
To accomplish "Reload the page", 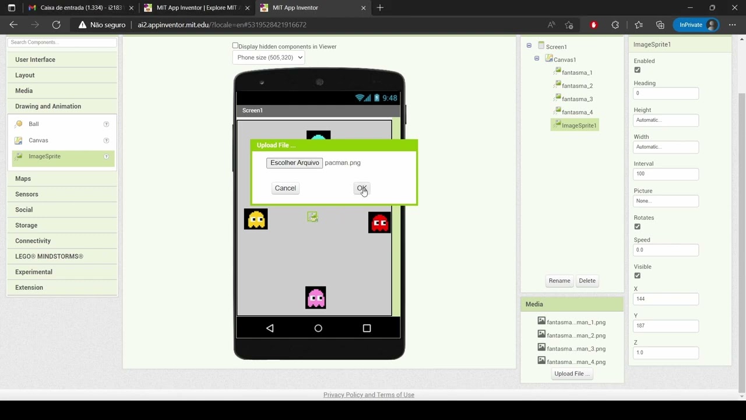I will tap(56, 24).
